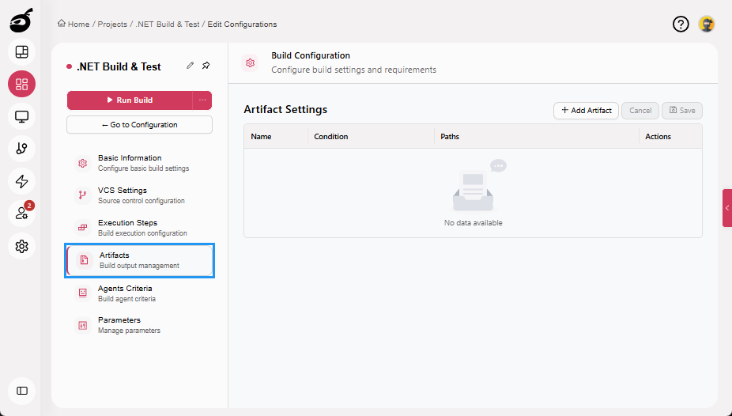Click the .NET Build & Test title
Viewport: 732px width, 416px height.
(119, 66)
